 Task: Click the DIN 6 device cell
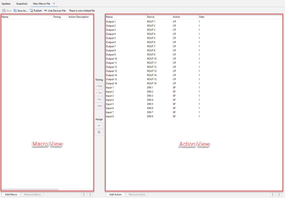(150, 108)
